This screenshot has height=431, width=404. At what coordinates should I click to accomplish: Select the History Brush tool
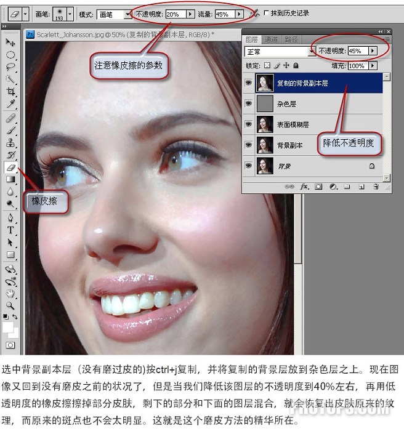10,155
